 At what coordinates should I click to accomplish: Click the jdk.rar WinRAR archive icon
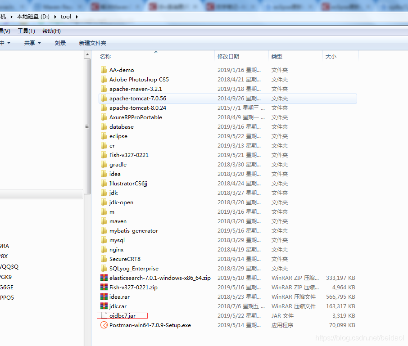[104, 306]
